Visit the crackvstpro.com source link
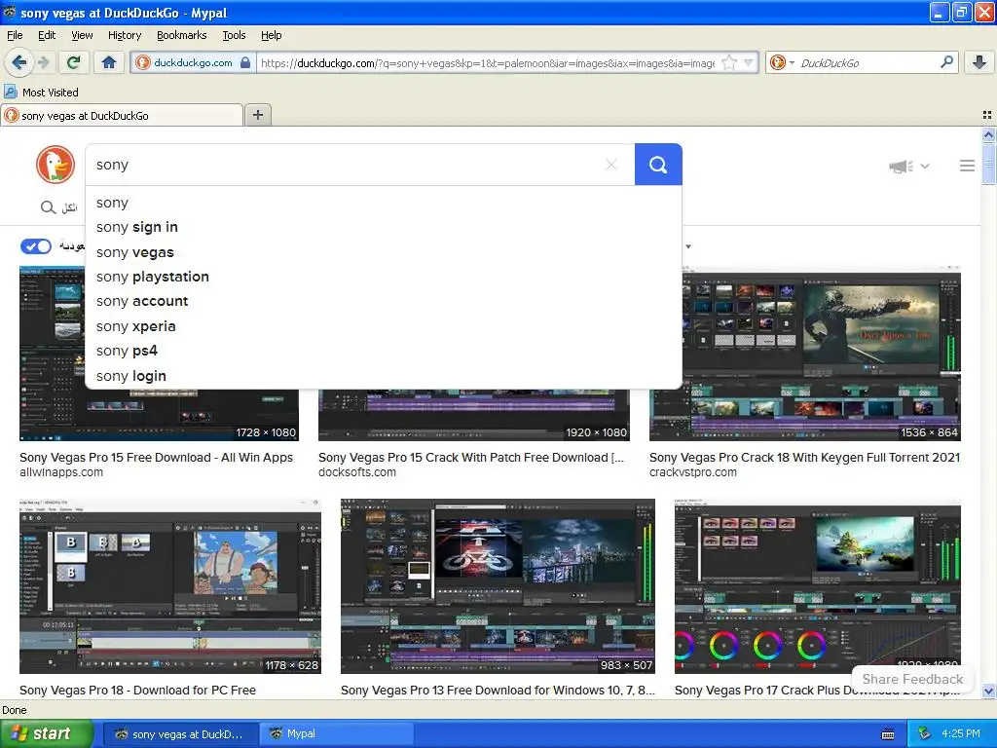Image resolution: width=997 pixels, height=748 pixels. coord(692,472)
